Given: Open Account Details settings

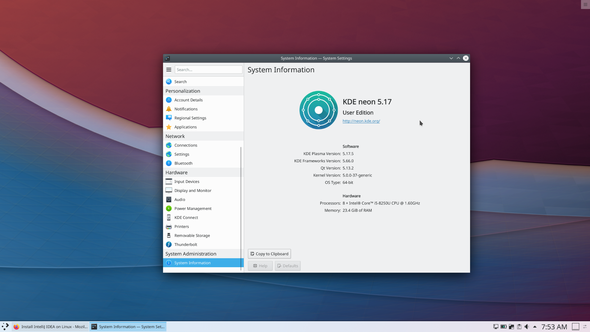Looking at the screenshot, I should click(203, 100).
